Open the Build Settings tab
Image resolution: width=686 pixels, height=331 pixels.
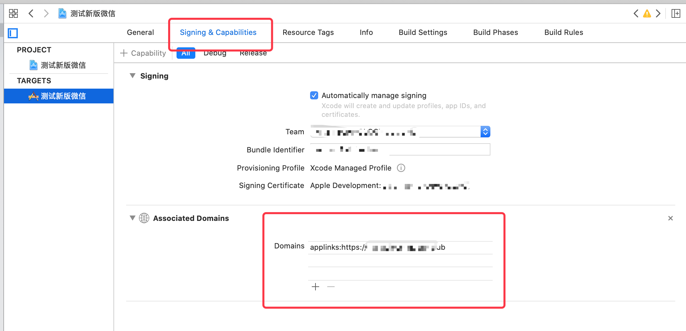pos(423,33)
